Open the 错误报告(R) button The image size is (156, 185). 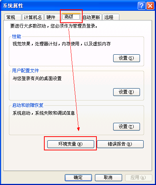point(120,144)
